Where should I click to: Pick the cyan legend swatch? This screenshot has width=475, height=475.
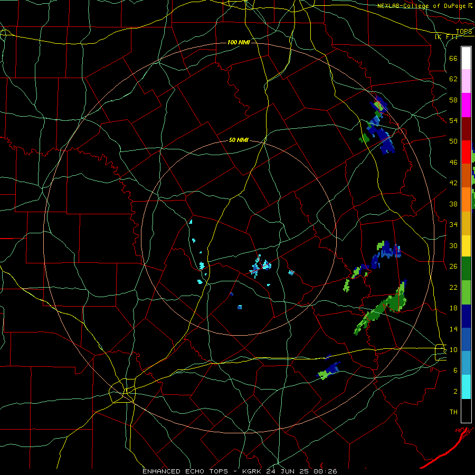[466, 387]
